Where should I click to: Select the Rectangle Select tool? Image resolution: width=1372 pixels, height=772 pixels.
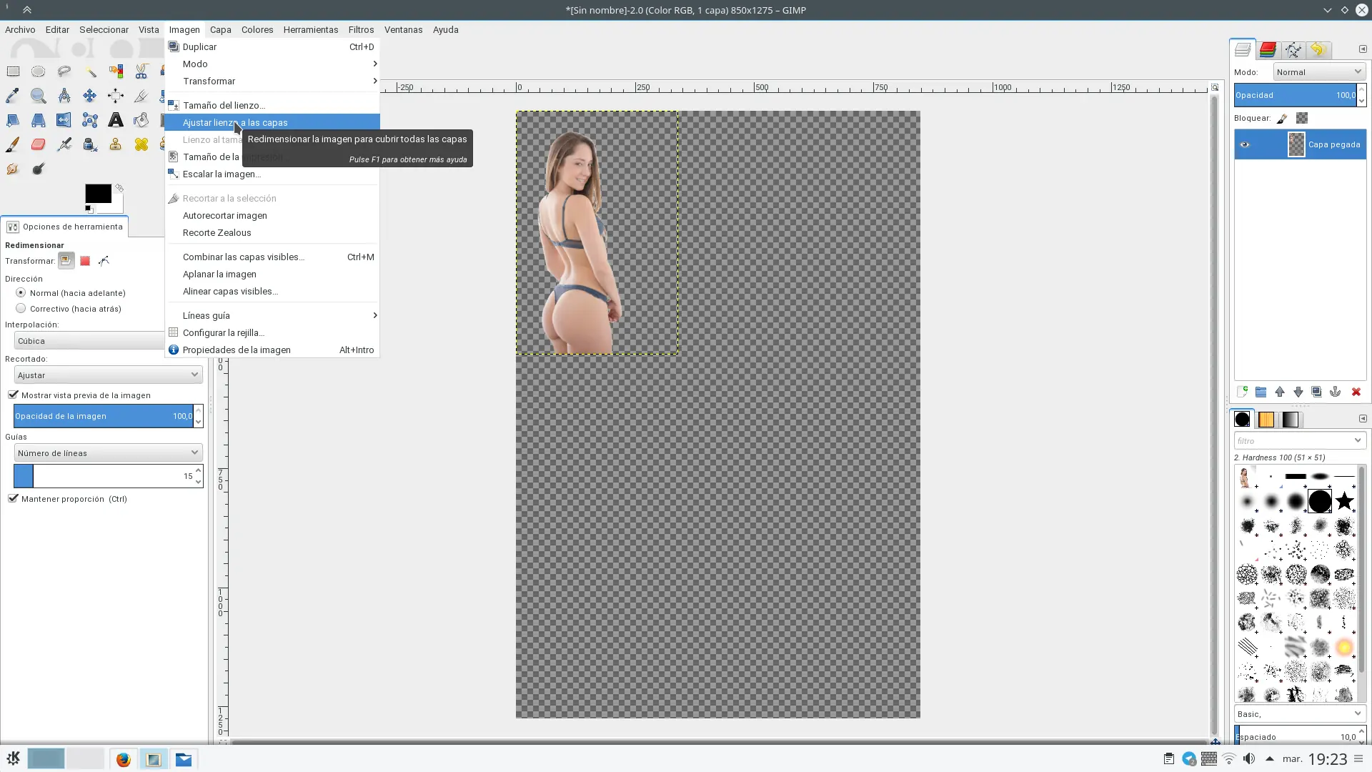[13, 71]
